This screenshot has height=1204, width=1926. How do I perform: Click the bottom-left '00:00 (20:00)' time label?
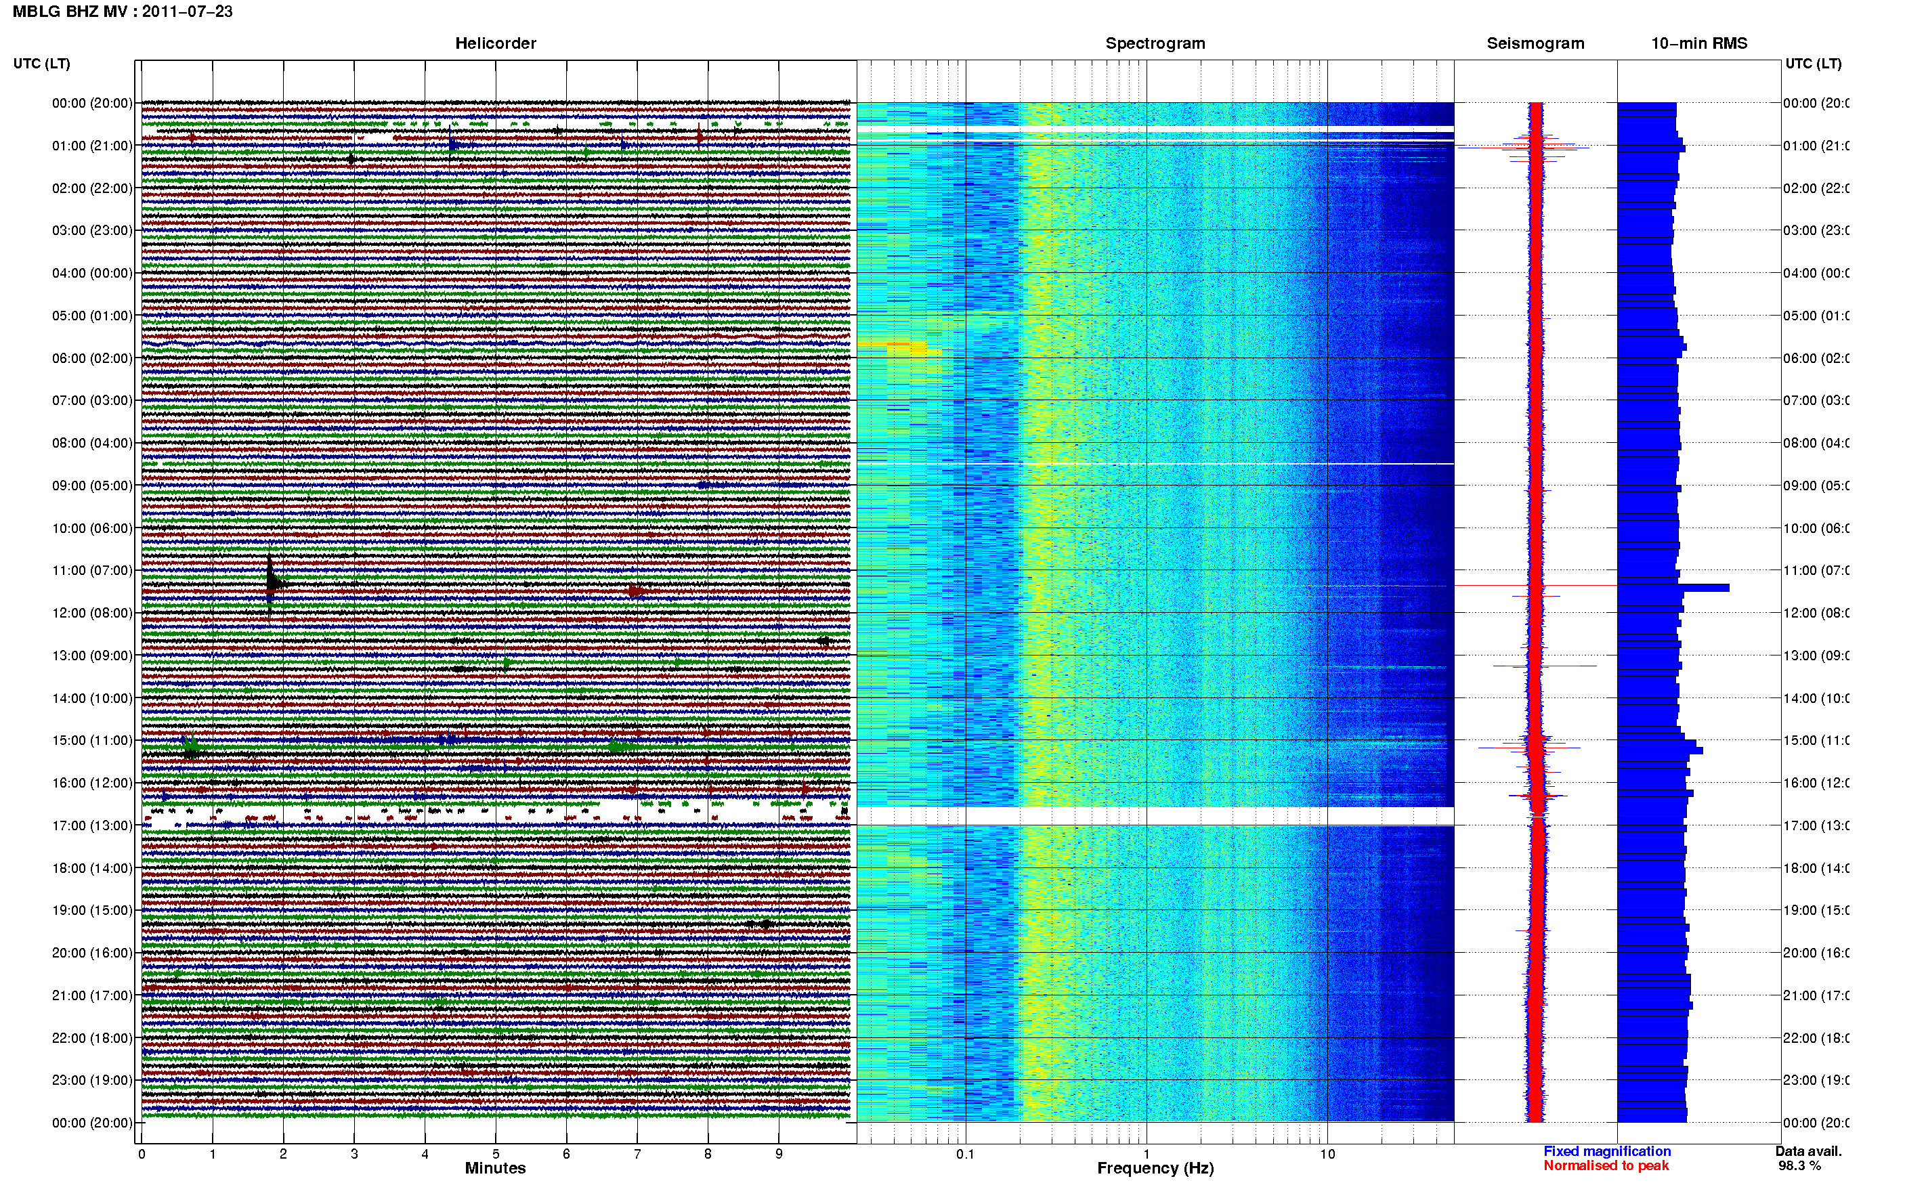pos(92,1123)
